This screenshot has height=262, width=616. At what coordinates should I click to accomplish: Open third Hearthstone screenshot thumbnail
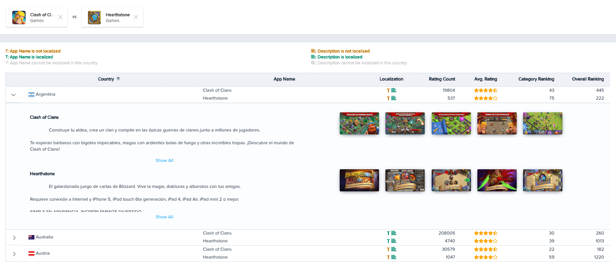coord(451,180)
